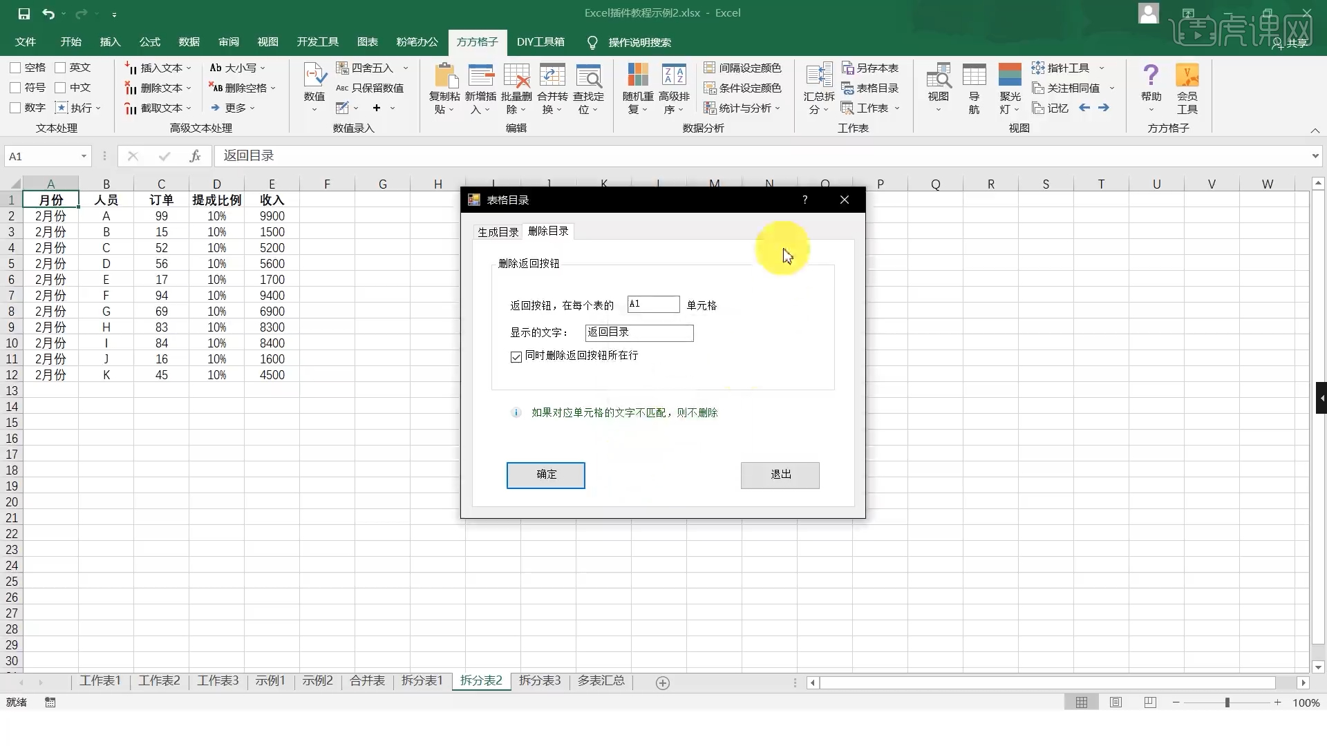Select the 多表汇总 sheet tab
Screen dimensions: 1327x746
pyautogui.click(x=601, y=681)
